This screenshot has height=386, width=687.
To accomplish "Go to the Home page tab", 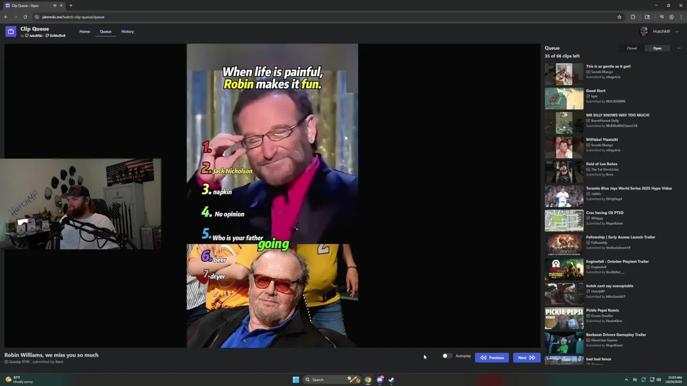I will (x=85, y=32).
